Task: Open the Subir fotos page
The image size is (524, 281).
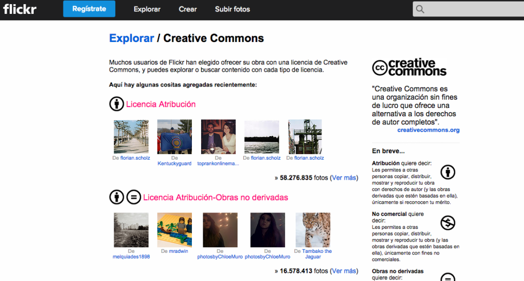Action: click(232, 9)
